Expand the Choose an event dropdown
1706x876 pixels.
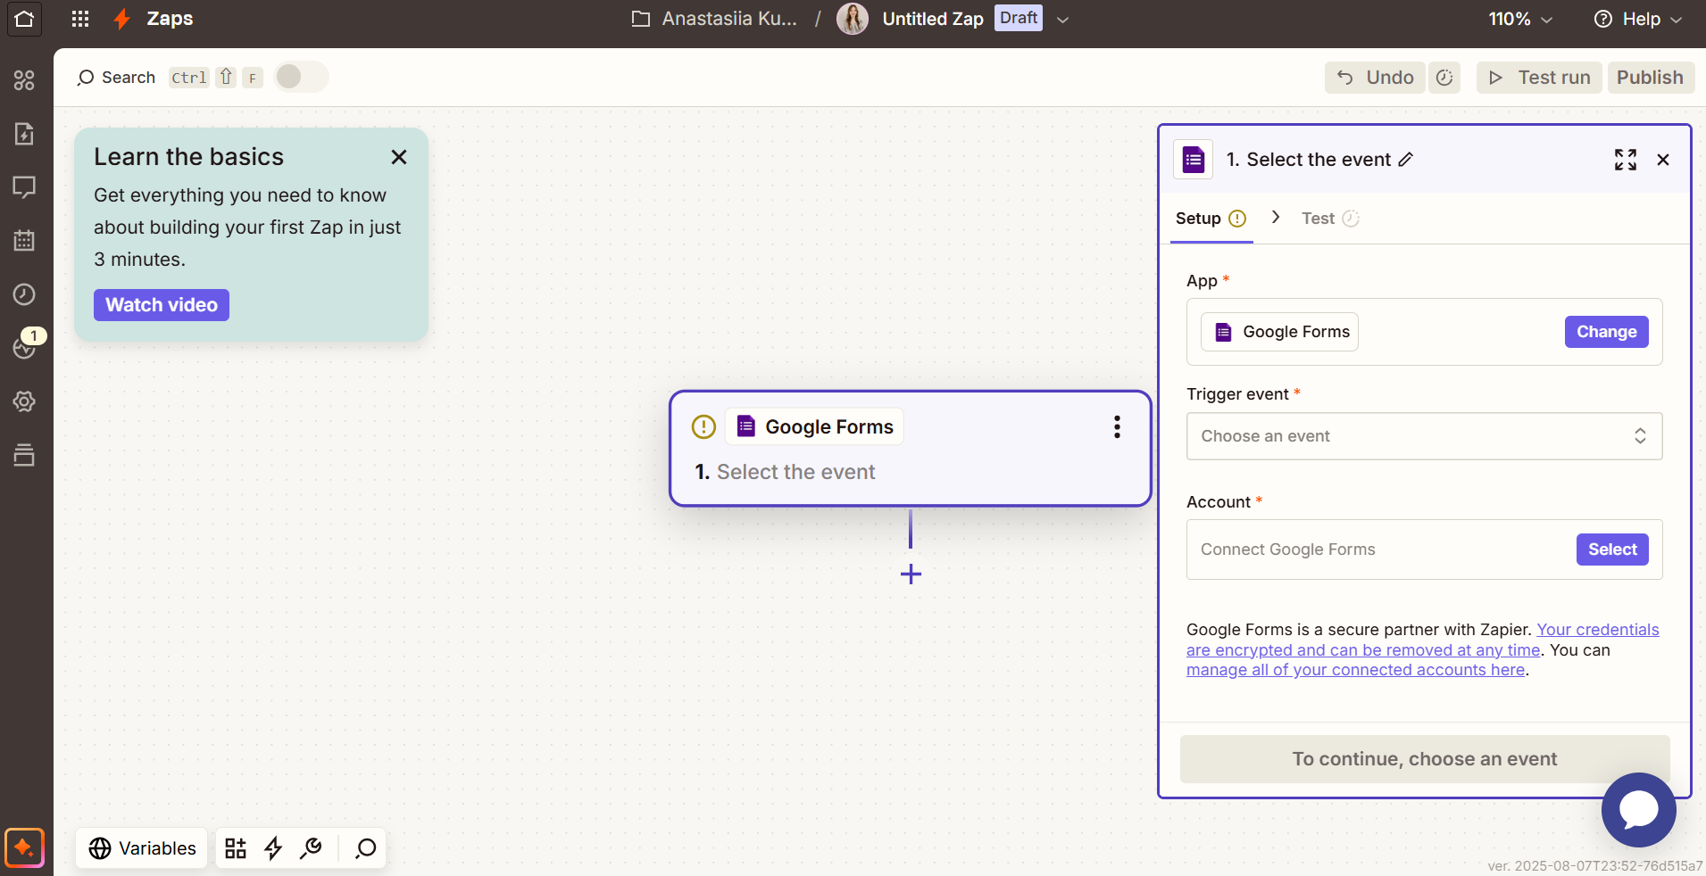1424,436
